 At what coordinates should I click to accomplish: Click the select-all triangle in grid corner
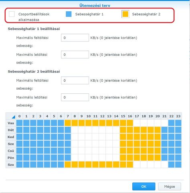tap(13, 117)
